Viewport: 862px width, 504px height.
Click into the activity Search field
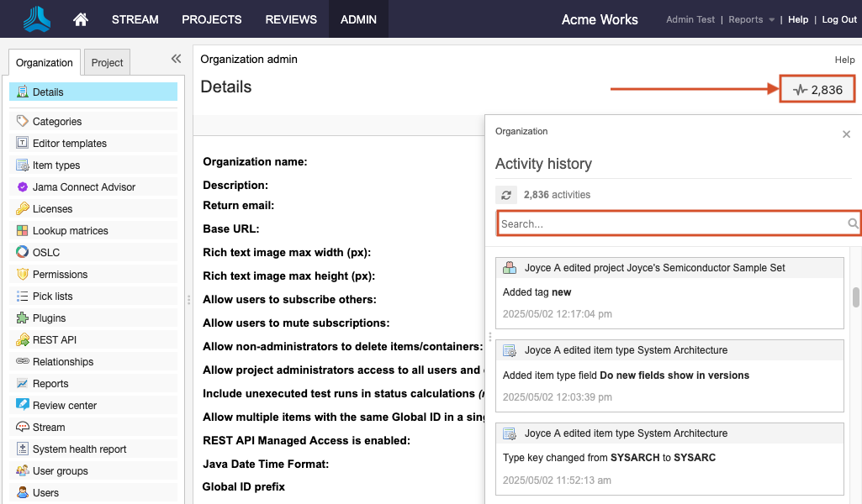coord(671,223)
